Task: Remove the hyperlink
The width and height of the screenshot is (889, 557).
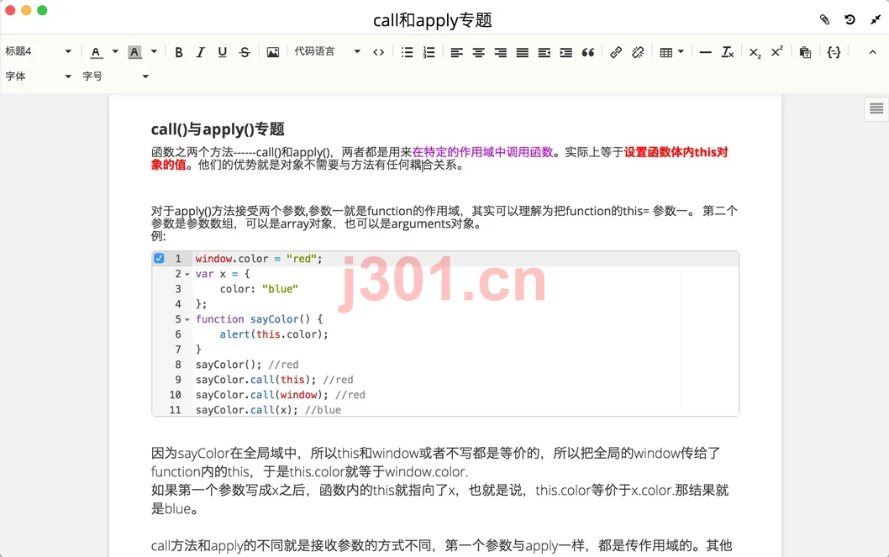Action: pos(638,52)
